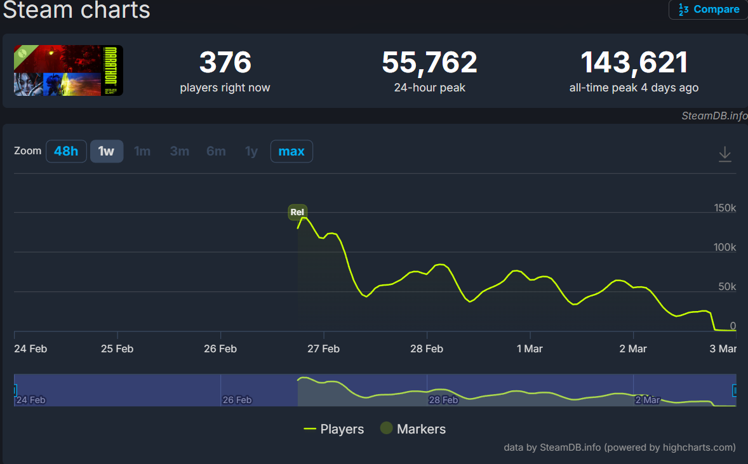Select the 3m zoom range
This screenshot has height=464, width=748.
click(179, 151)
